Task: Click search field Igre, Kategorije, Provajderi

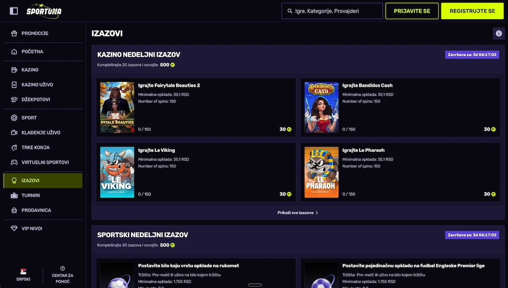Action: pos(332,11)
